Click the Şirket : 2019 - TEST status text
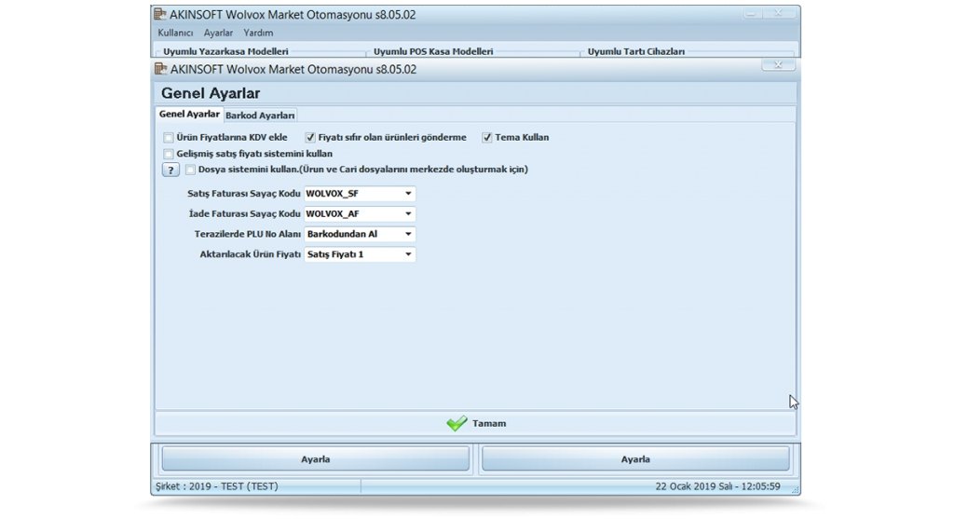This screenshot has height=519, width=954. coord(216,486)
